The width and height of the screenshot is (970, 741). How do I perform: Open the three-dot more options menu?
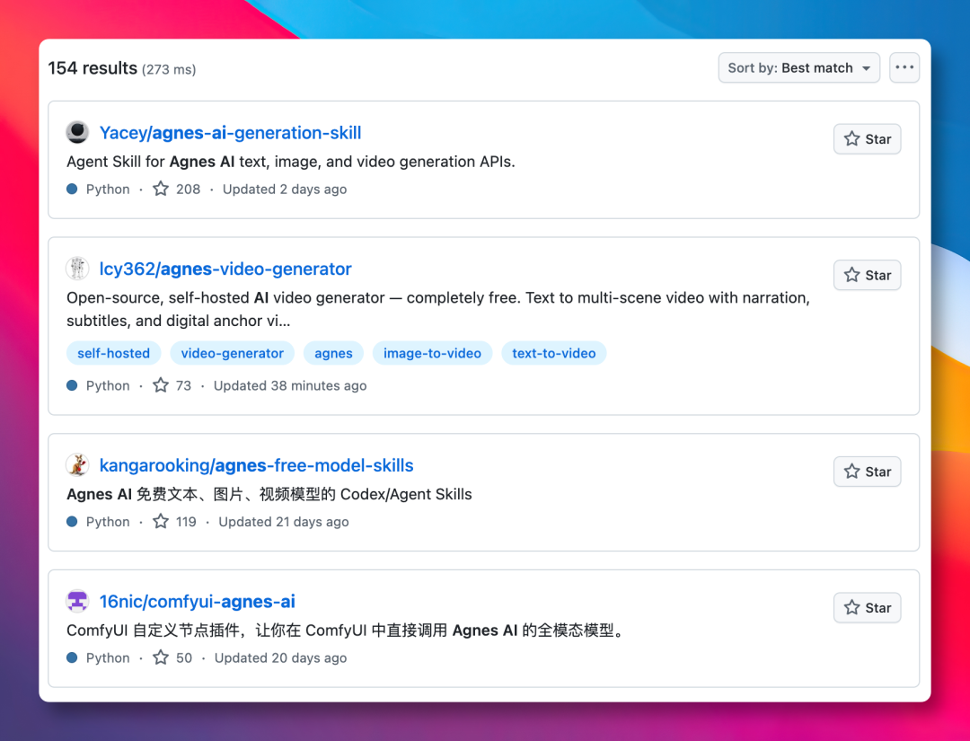point(904,68)
